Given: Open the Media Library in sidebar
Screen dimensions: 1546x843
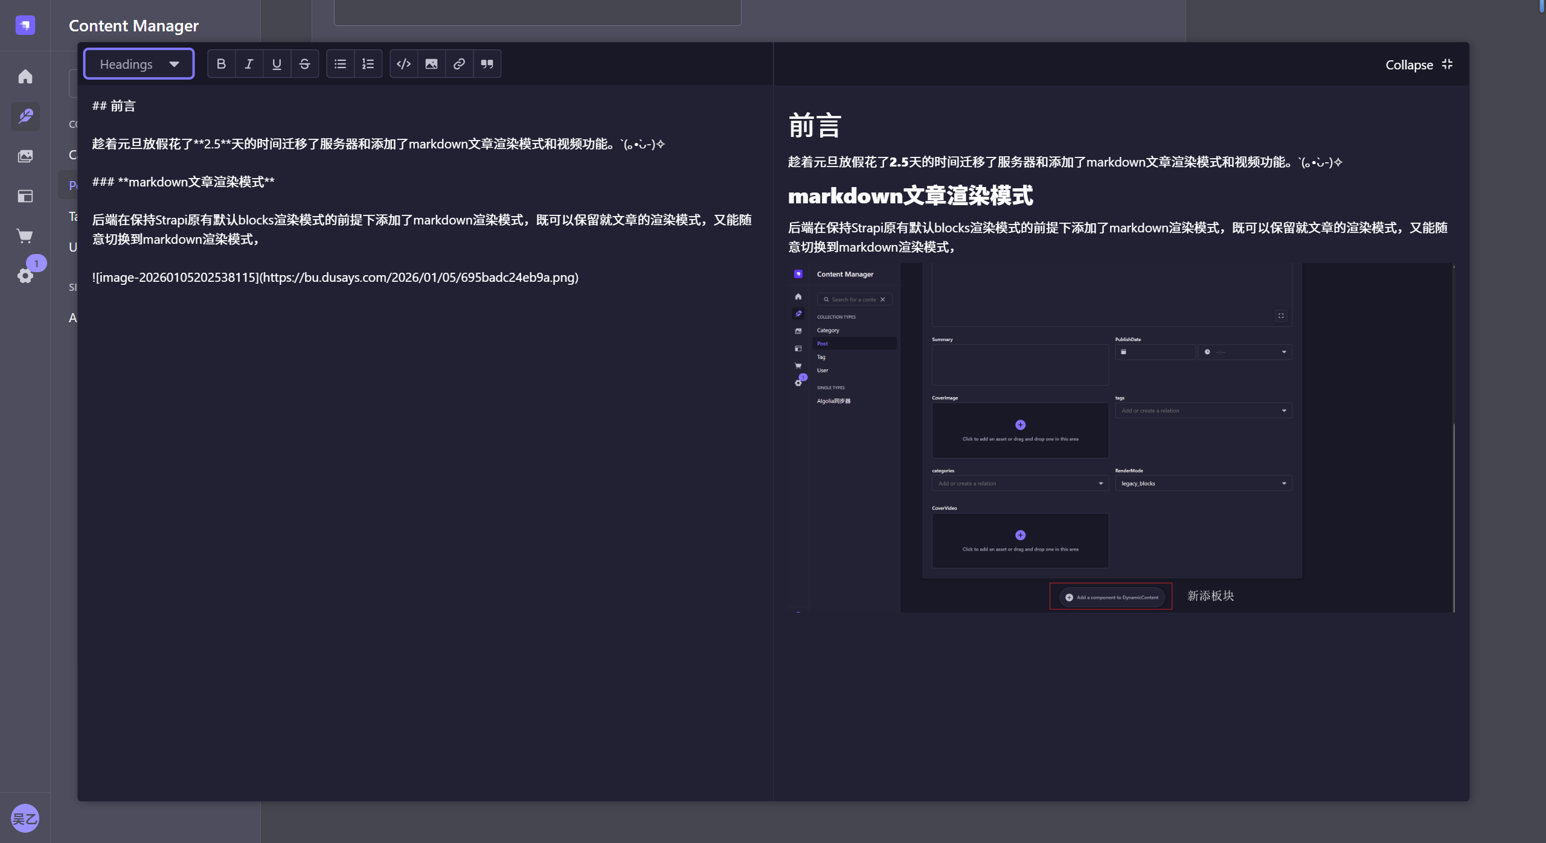Looking at the screenshot, I should [x=25, y=156].
